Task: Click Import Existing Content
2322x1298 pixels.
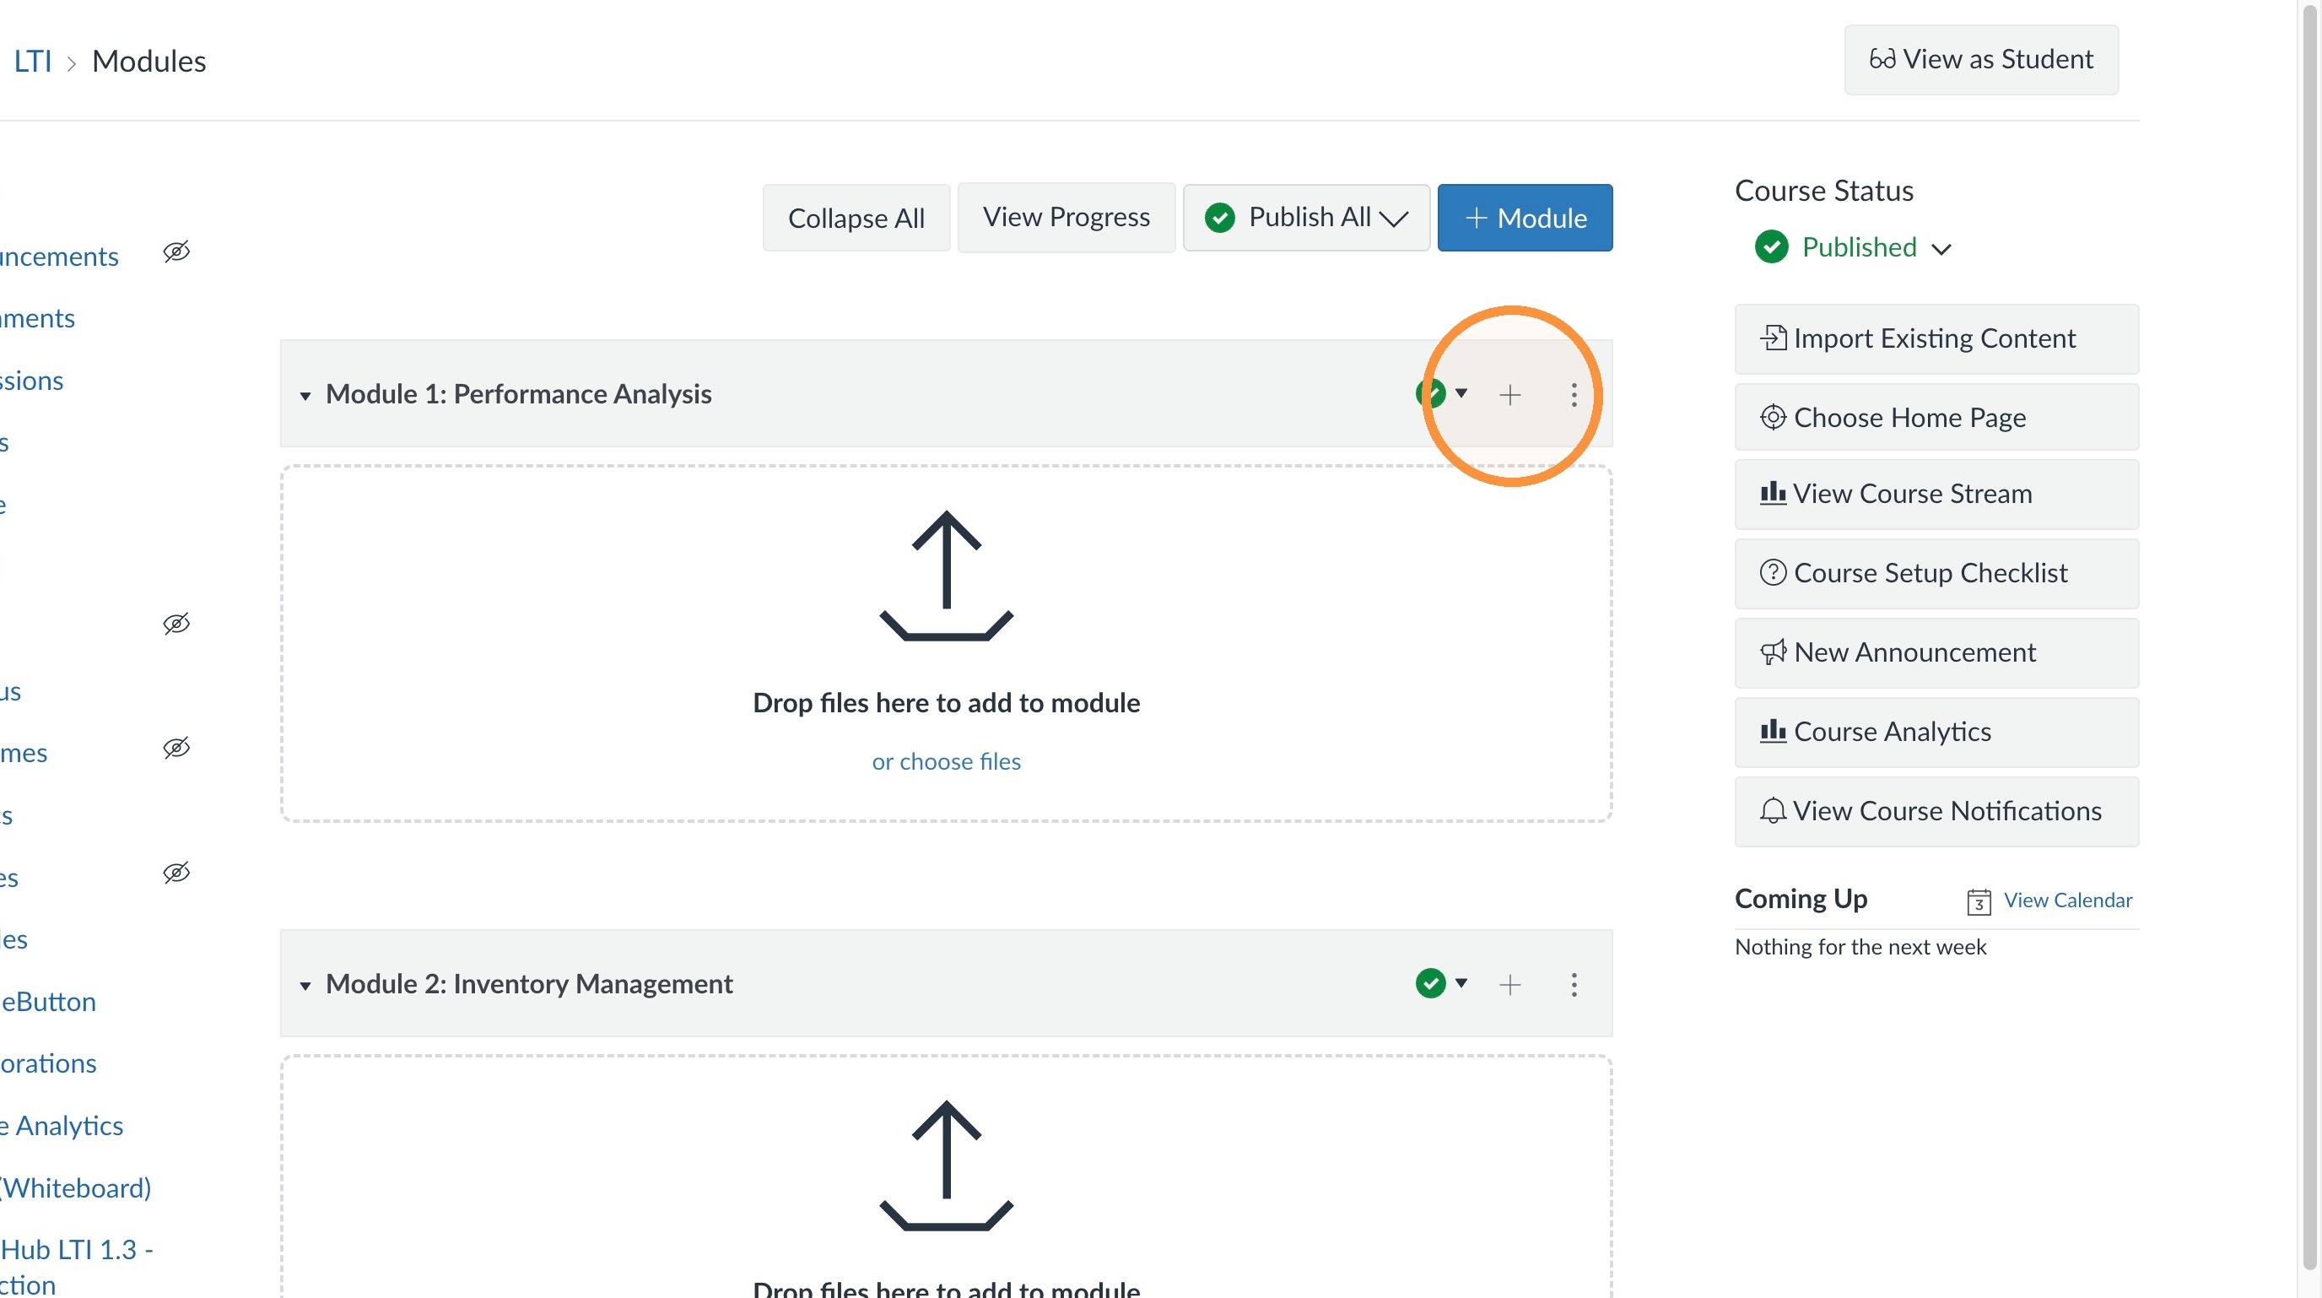Action: tap(1936, 339)
